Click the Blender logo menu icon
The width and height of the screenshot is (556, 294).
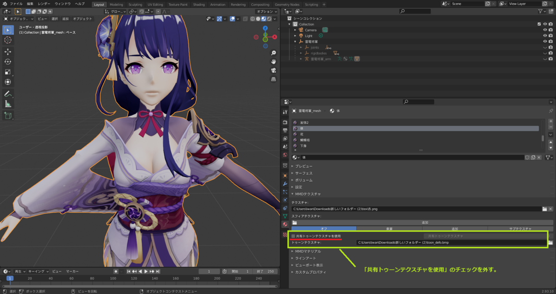4,4
